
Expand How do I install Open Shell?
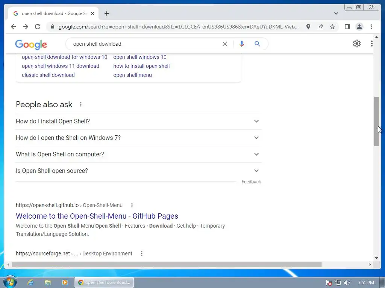(x=138, y=121)
